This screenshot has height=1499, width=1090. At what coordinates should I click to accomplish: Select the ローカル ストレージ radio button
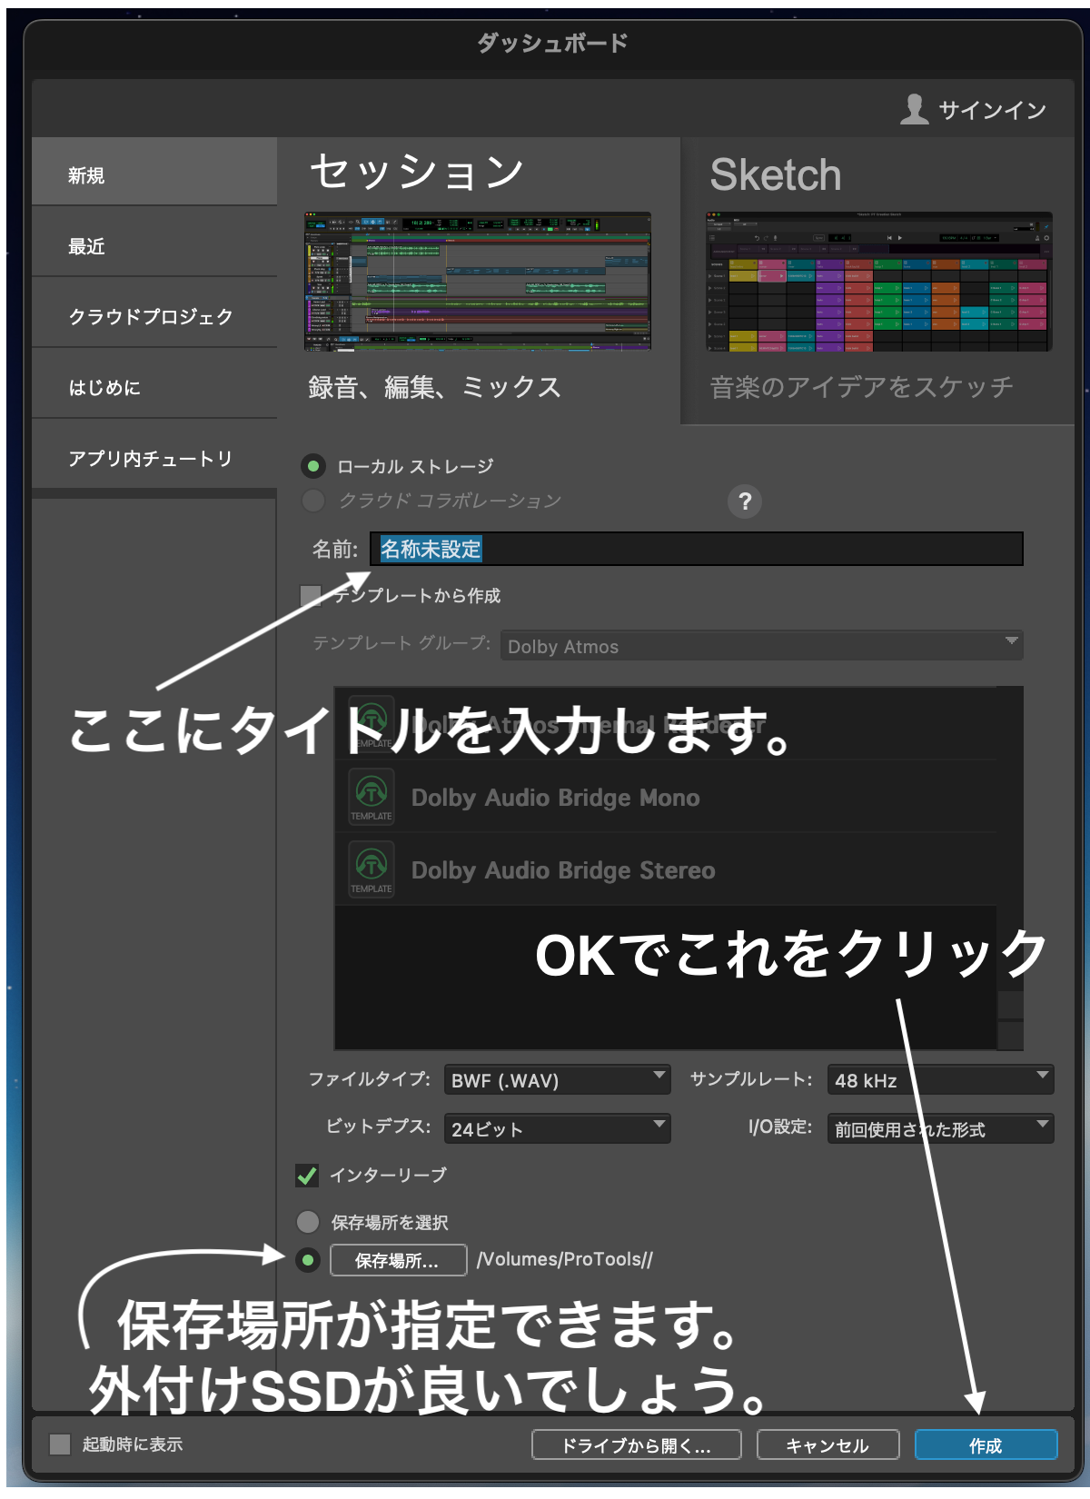313,466
